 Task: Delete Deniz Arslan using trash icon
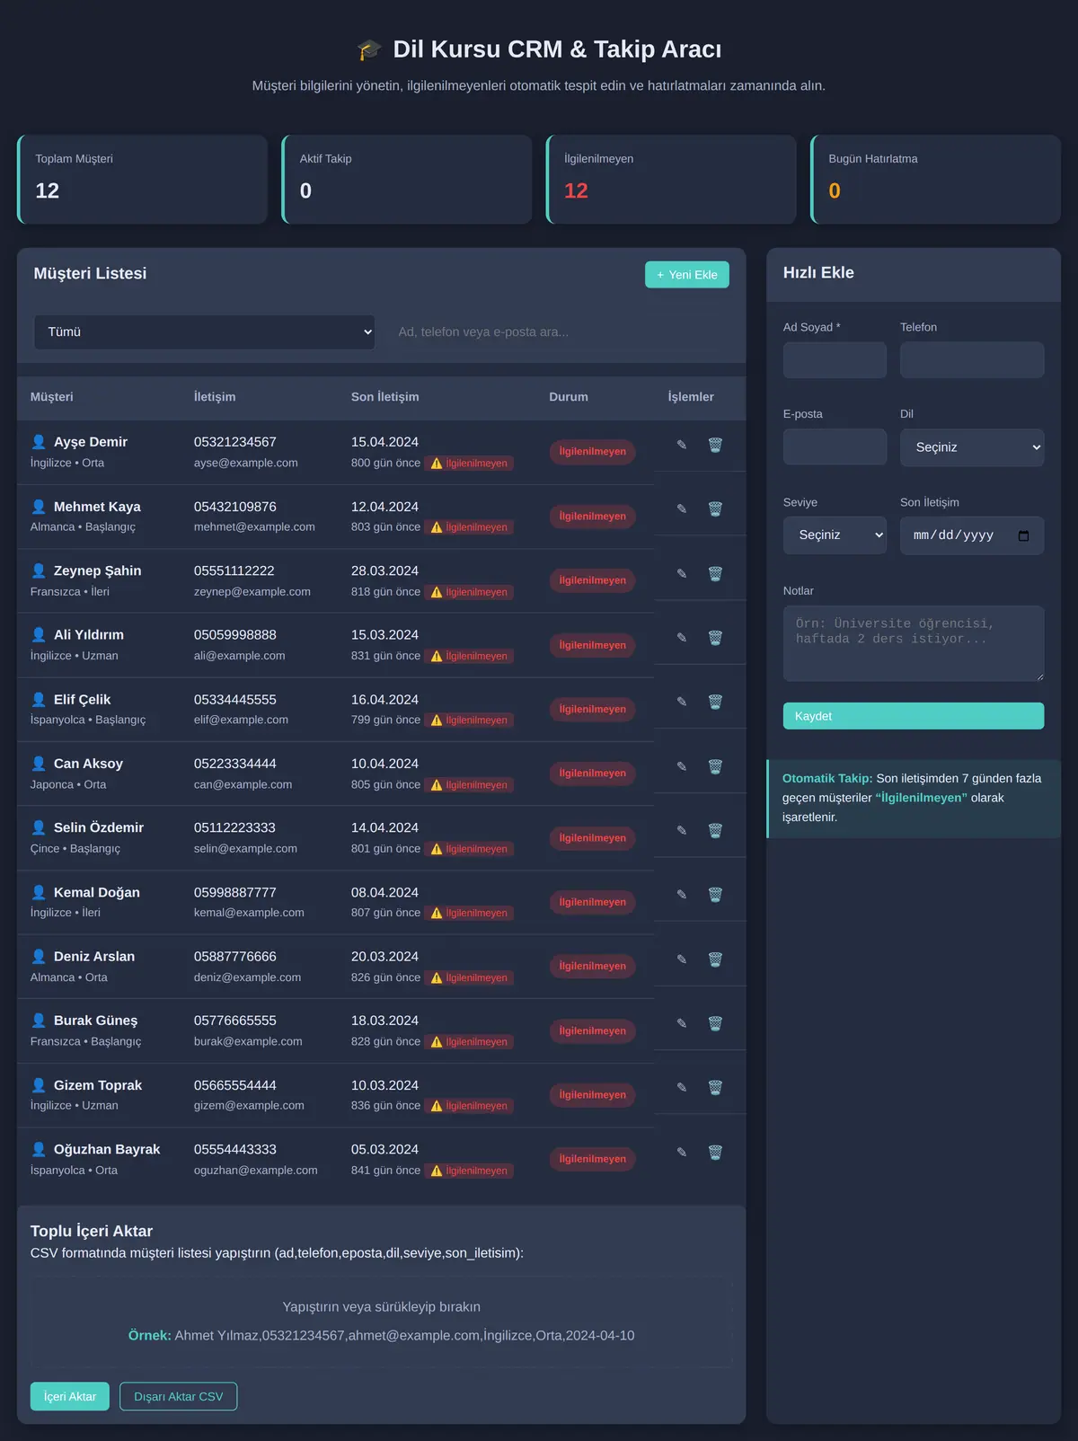tap(715, 959)
